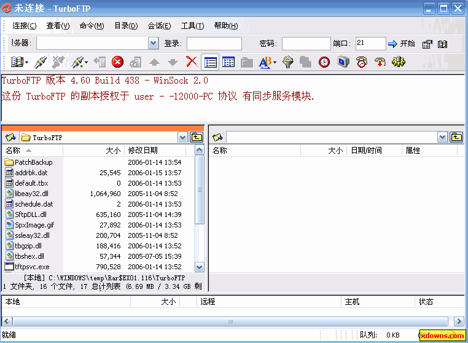Click the local file list scroll down arrow
Viewport: 468px width, 343px height.
(x=200, y=267)
